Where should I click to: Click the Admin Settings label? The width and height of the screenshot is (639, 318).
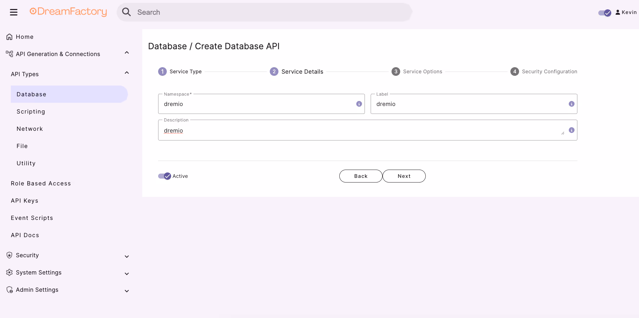pyautogui.click(x=37, y=290)
